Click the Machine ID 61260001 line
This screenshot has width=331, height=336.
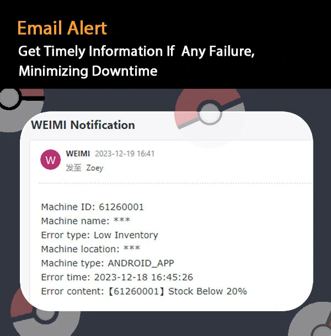[92, 207]
